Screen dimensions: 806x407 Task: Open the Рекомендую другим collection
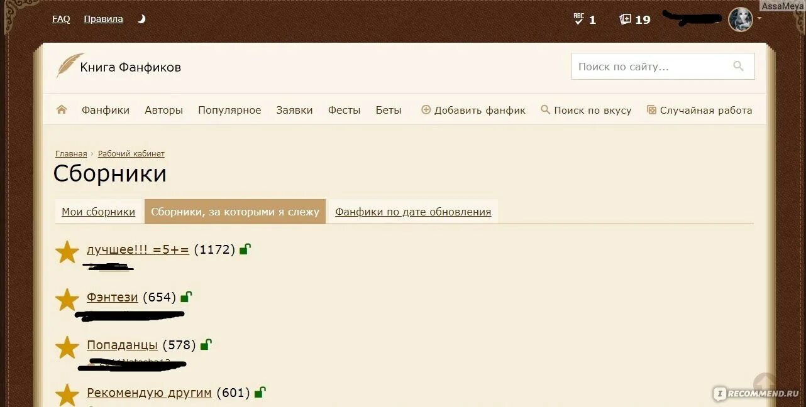pos(149,393)
